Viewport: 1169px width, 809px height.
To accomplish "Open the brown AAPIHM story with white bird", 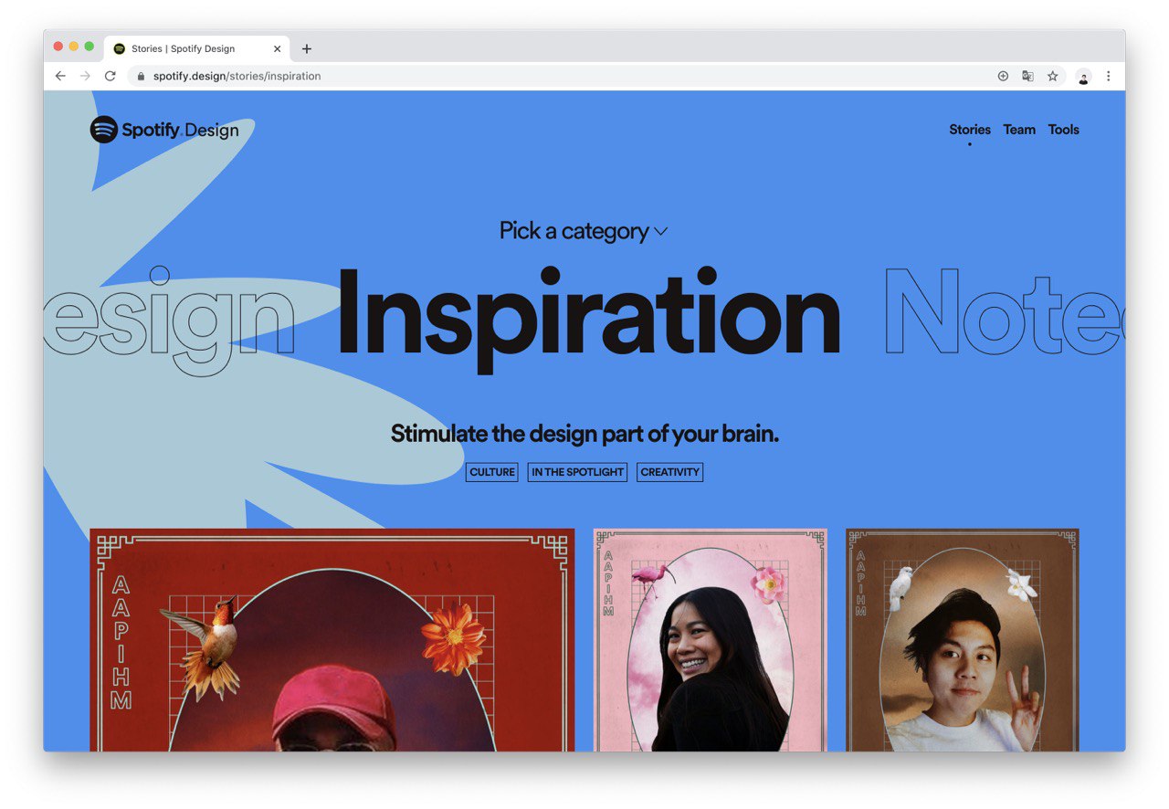I will point(963,640).
